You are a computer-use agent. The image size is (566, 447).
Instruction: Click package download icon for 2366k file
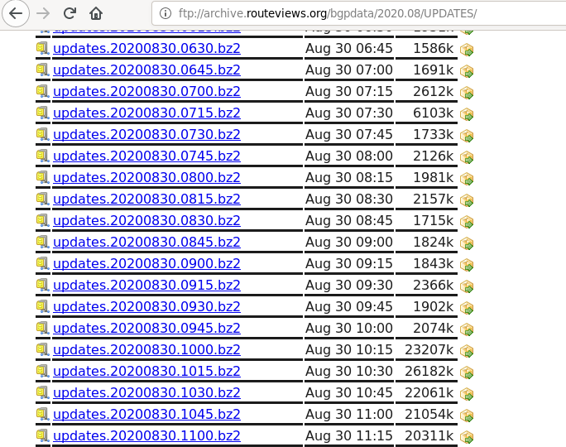click(467, 286)
